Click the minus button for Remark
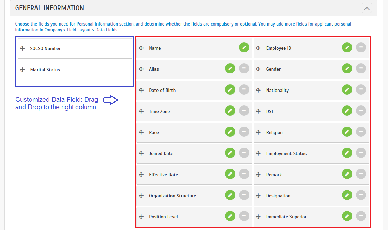Viewport: 388px width, 230px height. click(x=361, y=174)
